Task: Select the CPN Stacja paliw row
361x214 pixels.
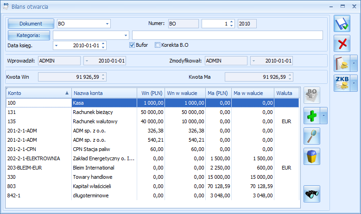Action: pos(152,149)
